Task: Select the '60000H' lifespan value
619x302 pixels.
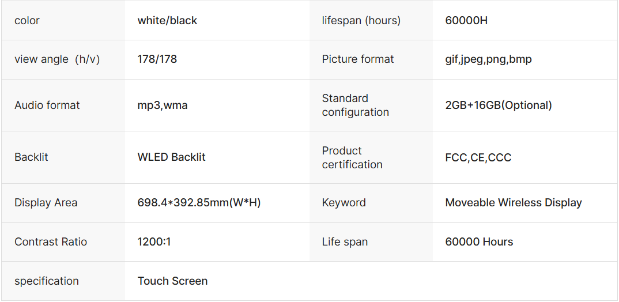Action: click(x=466, y=21)
